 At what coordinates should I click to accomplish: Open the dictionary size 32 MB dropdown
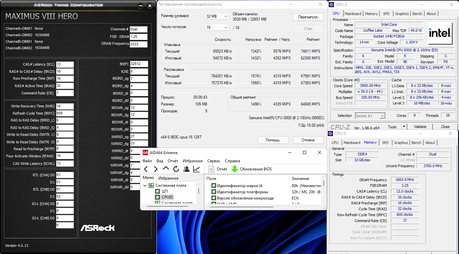tap(217, 16)
